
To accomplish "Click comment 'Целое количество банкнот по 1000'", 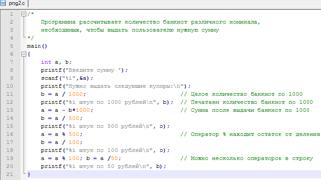I will (241, 94).
